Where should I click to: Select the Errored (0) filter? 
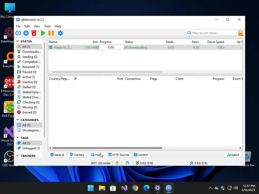[x=29, y=112]
